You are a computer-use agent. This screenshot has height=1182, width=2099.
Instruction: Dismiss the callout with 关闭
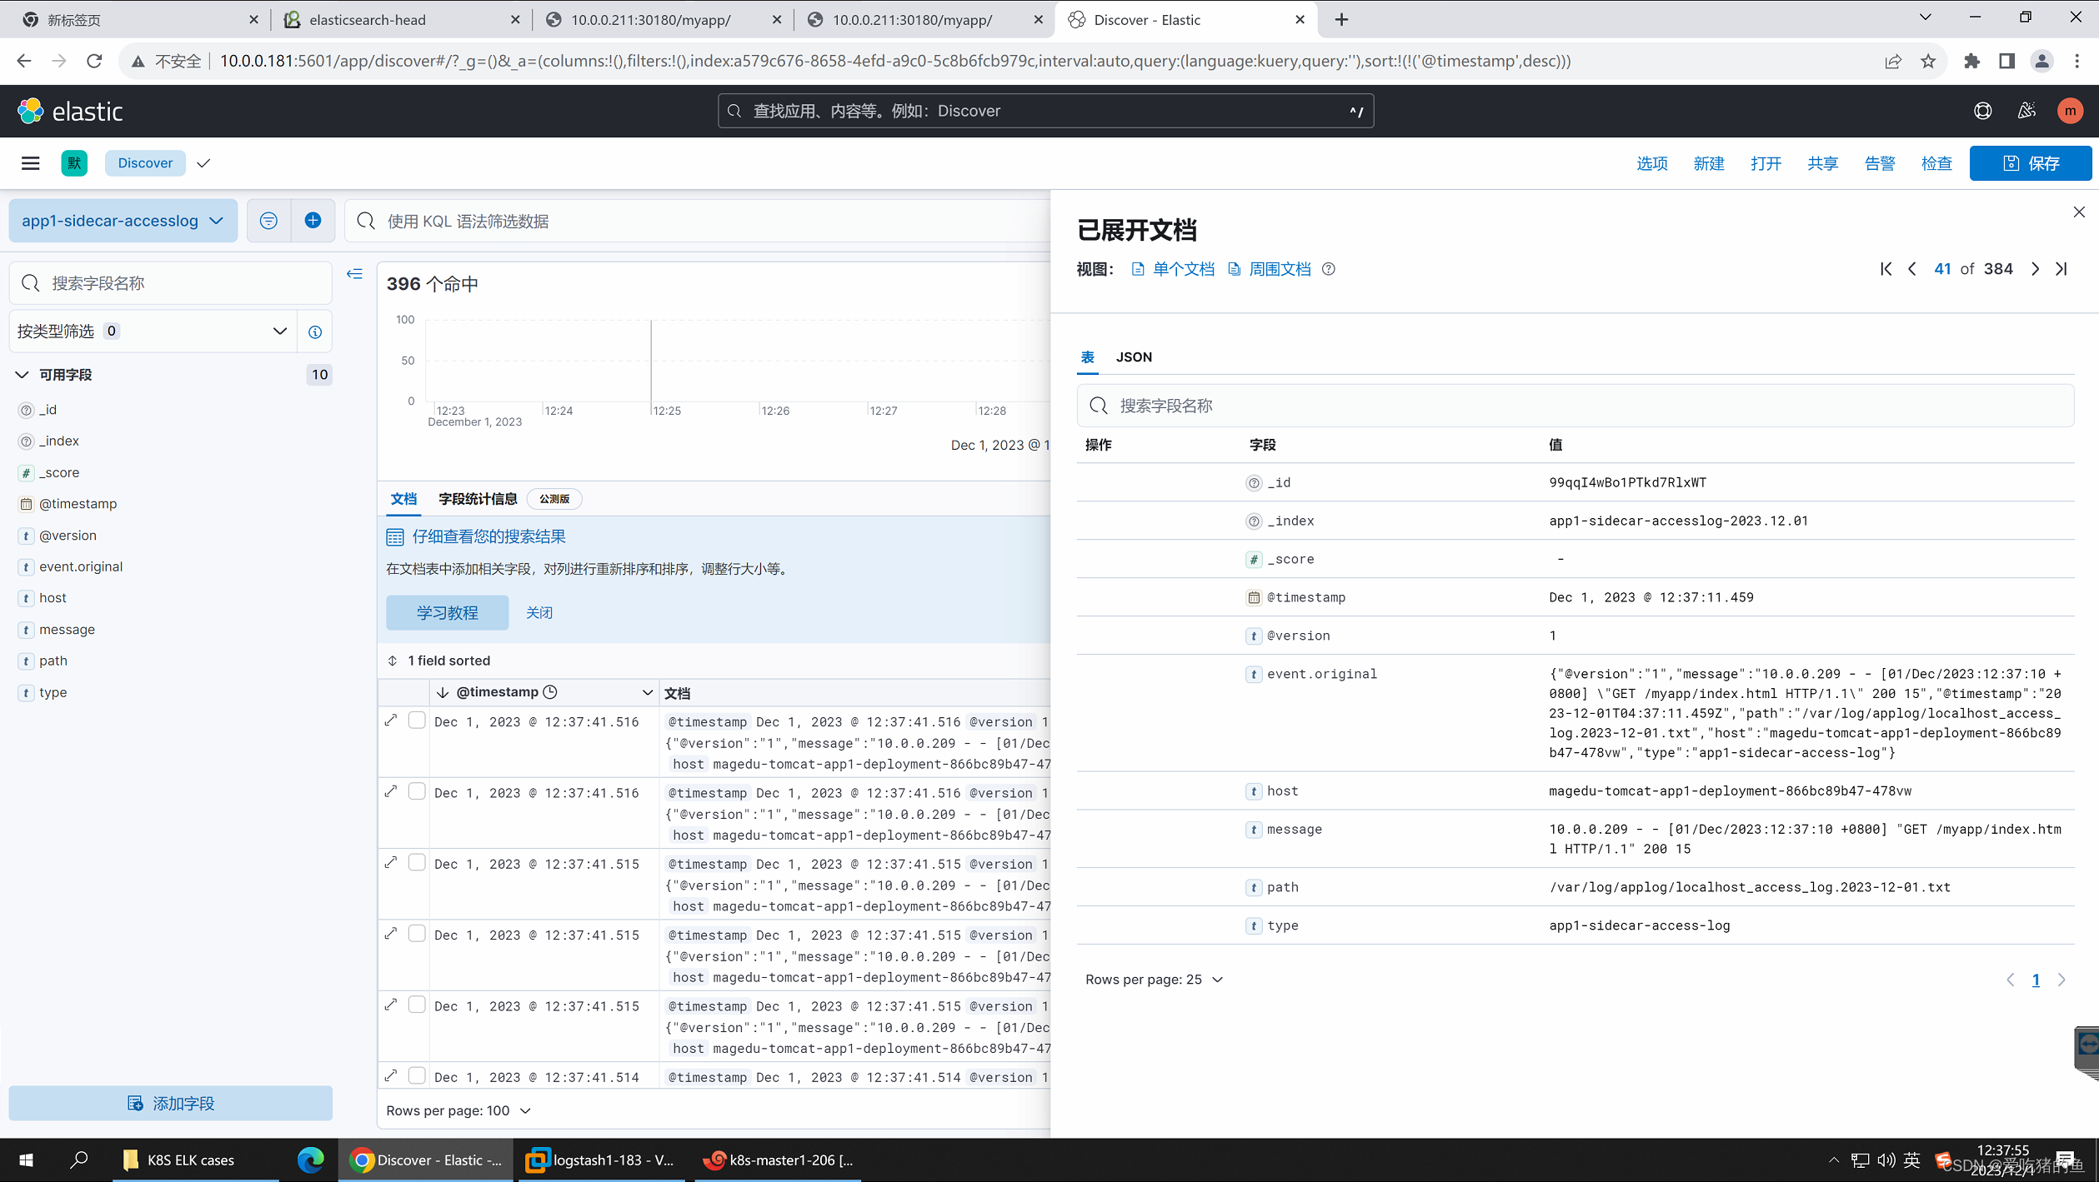(539, 613)
